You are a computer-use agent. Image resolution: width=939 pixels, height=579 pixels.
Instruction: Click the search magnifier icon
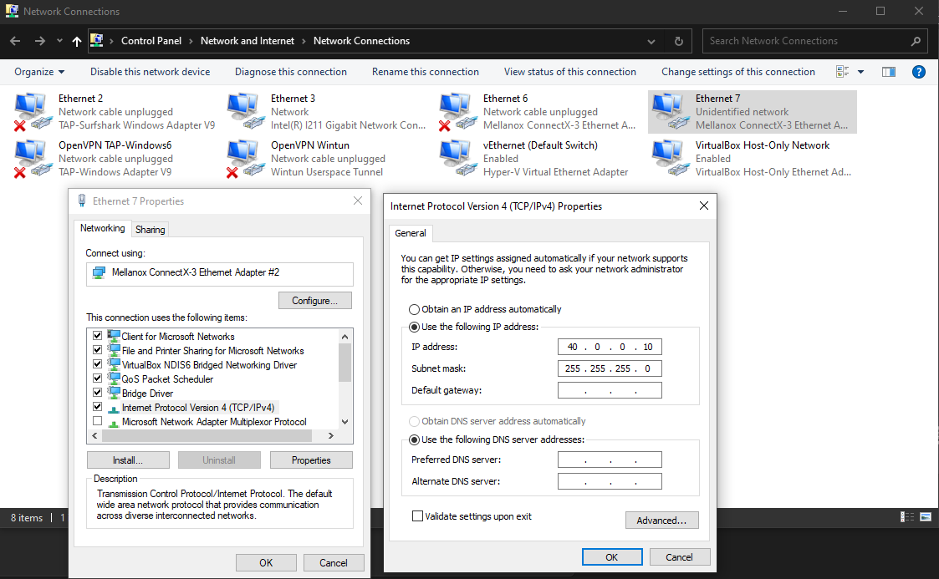[x=916, y=41]
